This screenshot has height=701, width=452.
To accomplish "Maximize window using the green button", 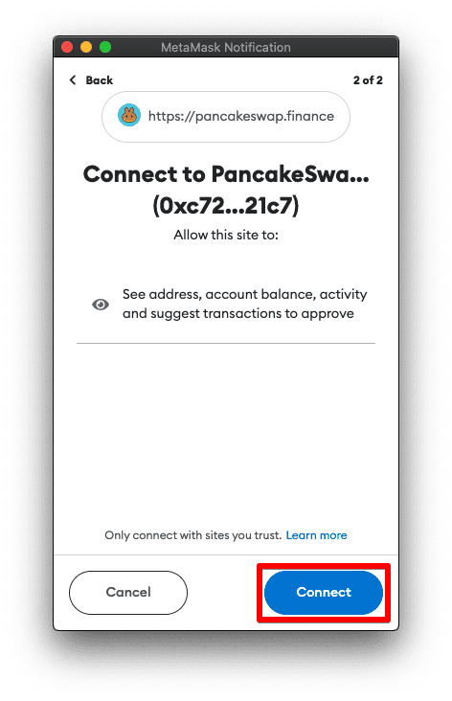I will point(105,47).
